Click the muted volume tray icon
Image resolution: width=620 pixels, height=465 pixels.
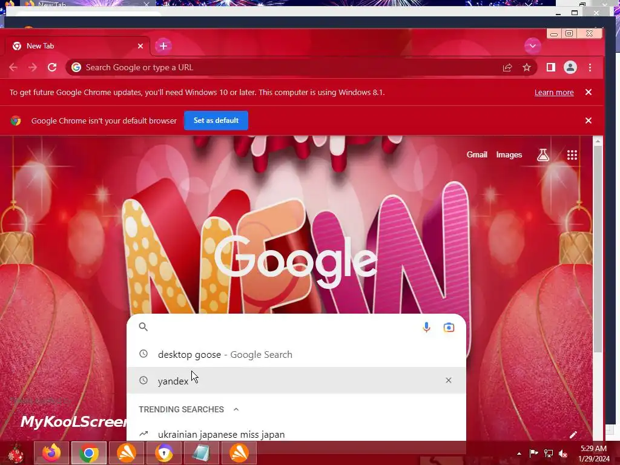coord(563,453)
